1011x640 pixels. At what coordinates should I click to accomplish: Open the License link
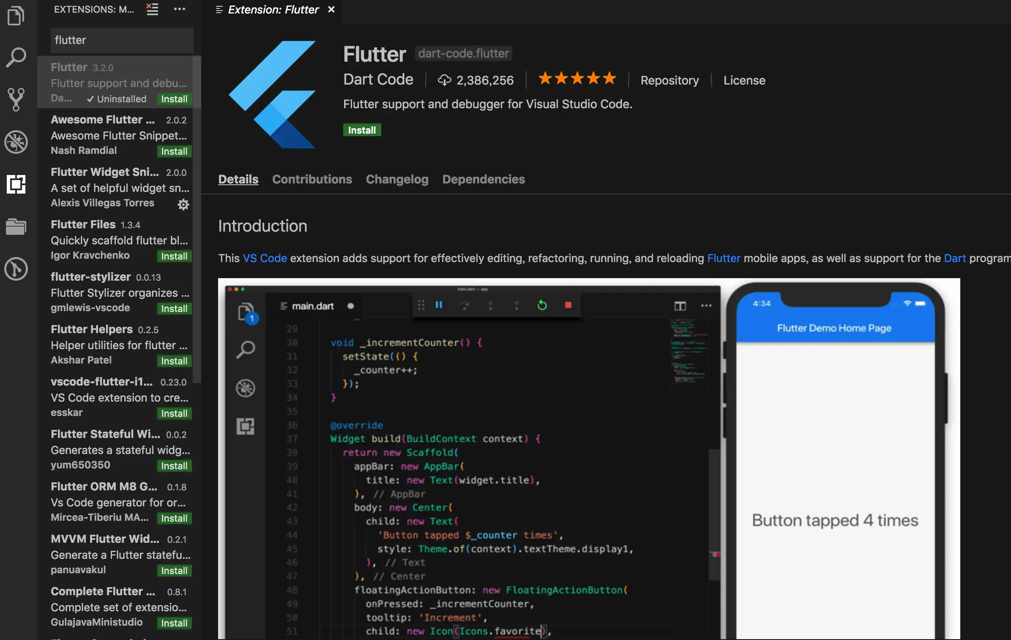[744, 80]
